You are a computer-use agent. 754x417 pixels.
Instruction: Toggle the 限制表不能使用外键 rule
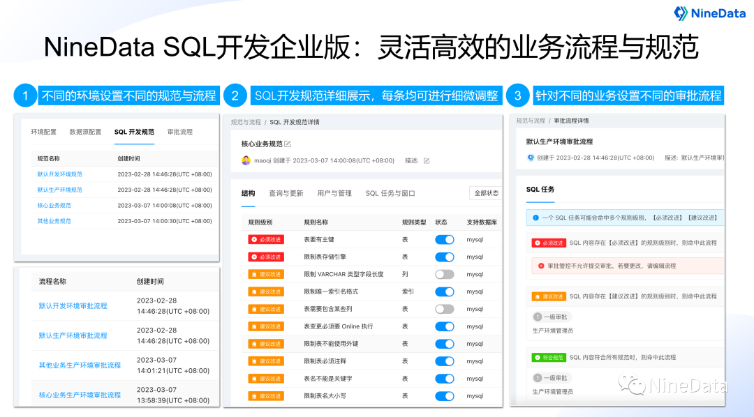(x=444, y=344)
